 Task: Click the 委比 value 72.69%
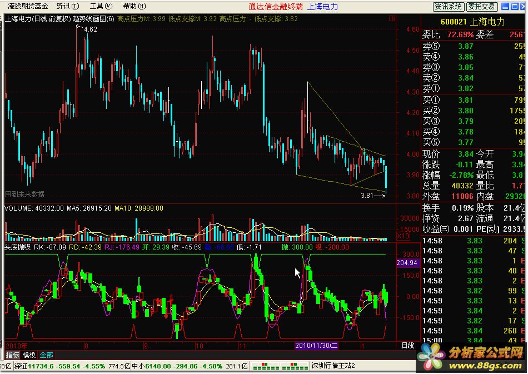pos(460,34)
